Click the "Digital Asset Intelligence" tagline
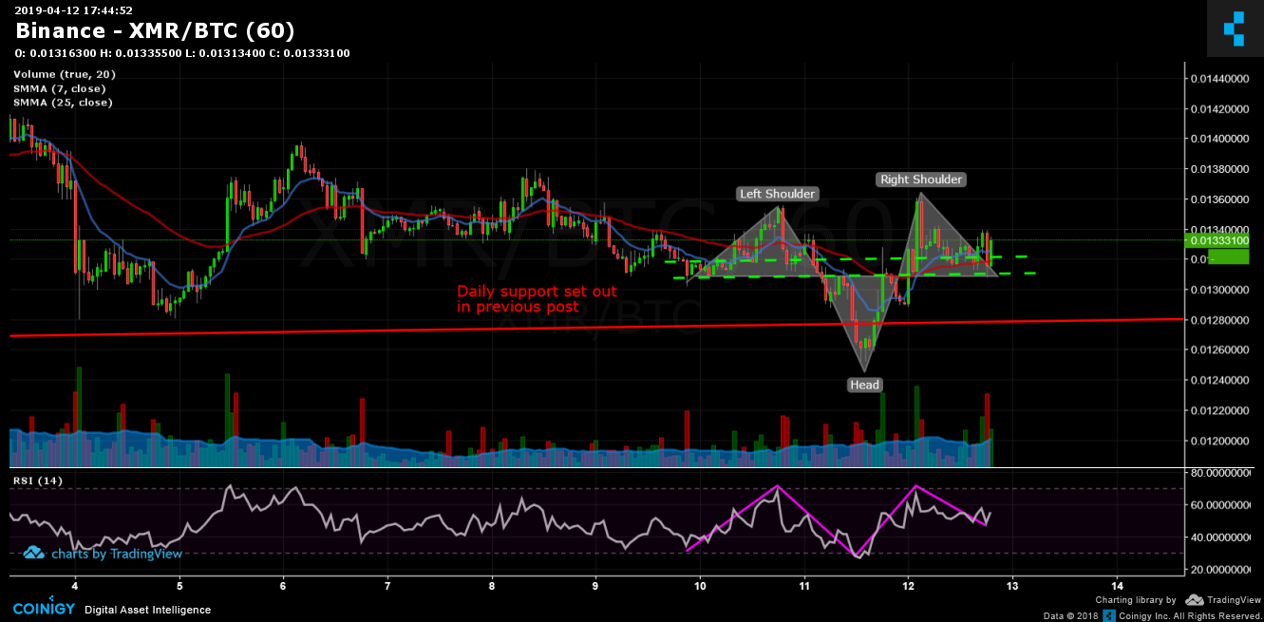1264x622 pixels. 148,610
